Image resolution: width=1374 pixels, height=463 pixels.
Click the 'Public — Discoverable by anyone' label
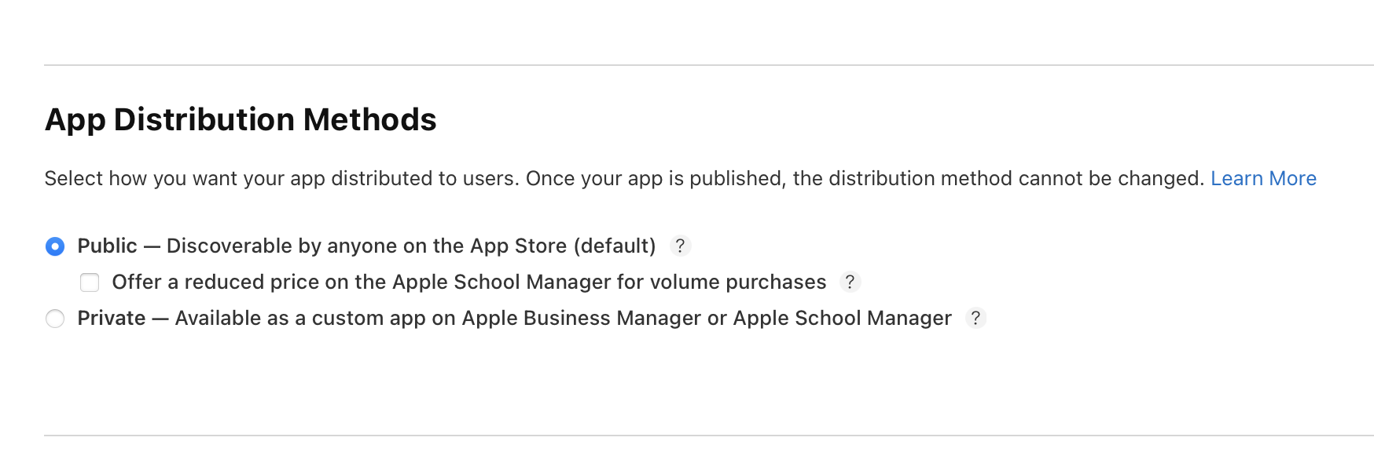(x=366, y=246)
